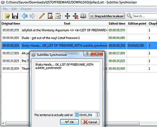Viewport: 157px width, 127px height.
Task: Open a subtitle file with folder icon
Action: point(7,16)
